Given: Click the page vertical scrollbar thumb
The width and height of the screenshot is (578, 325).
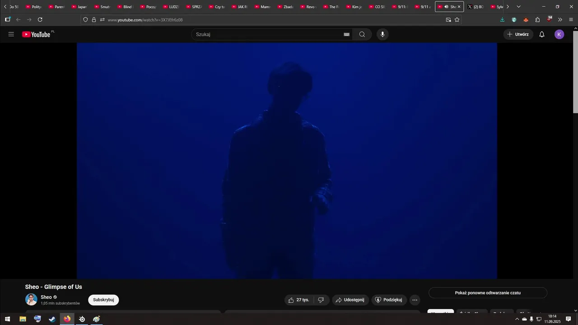Looking at the screenshot, I should point(575,72).
